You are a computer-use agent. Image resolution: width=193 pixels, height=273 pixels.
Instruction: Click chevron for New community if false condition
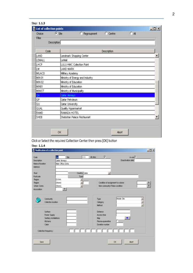[148, 186]
